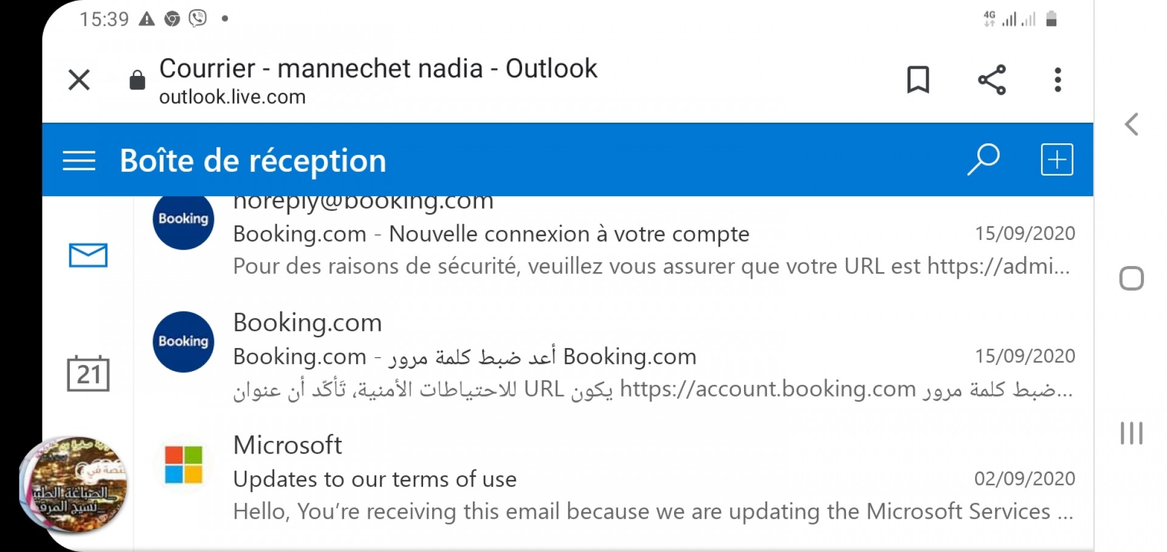Image resolution: width=1167 pixels, height=552 pixels.
Task: Select Booking avatar of password reset email
Action: pyautogui.click(x=184, y=342)
